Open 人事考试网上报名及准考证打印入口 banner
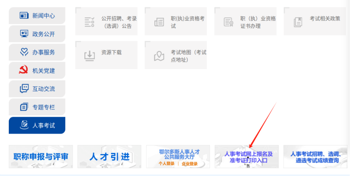350x176 pixels. (247, 157)
